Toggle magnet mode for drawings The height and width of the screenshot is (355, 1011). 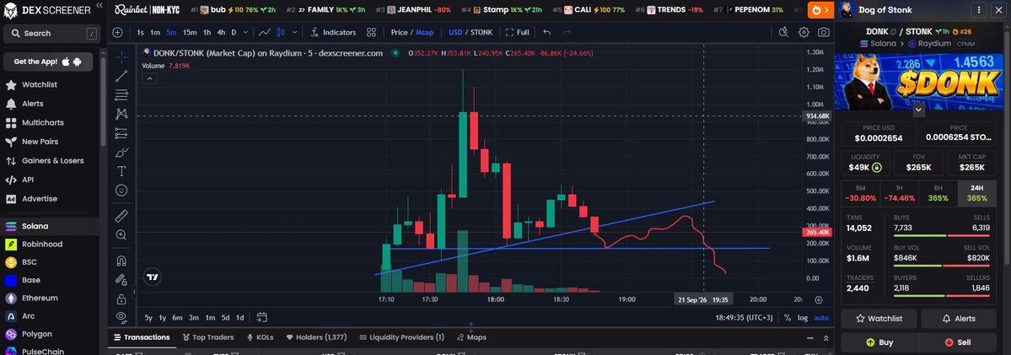[x=121, y=261]
